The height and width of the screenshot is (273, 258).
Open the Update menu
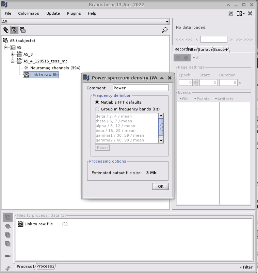click(x=53, y=13)
